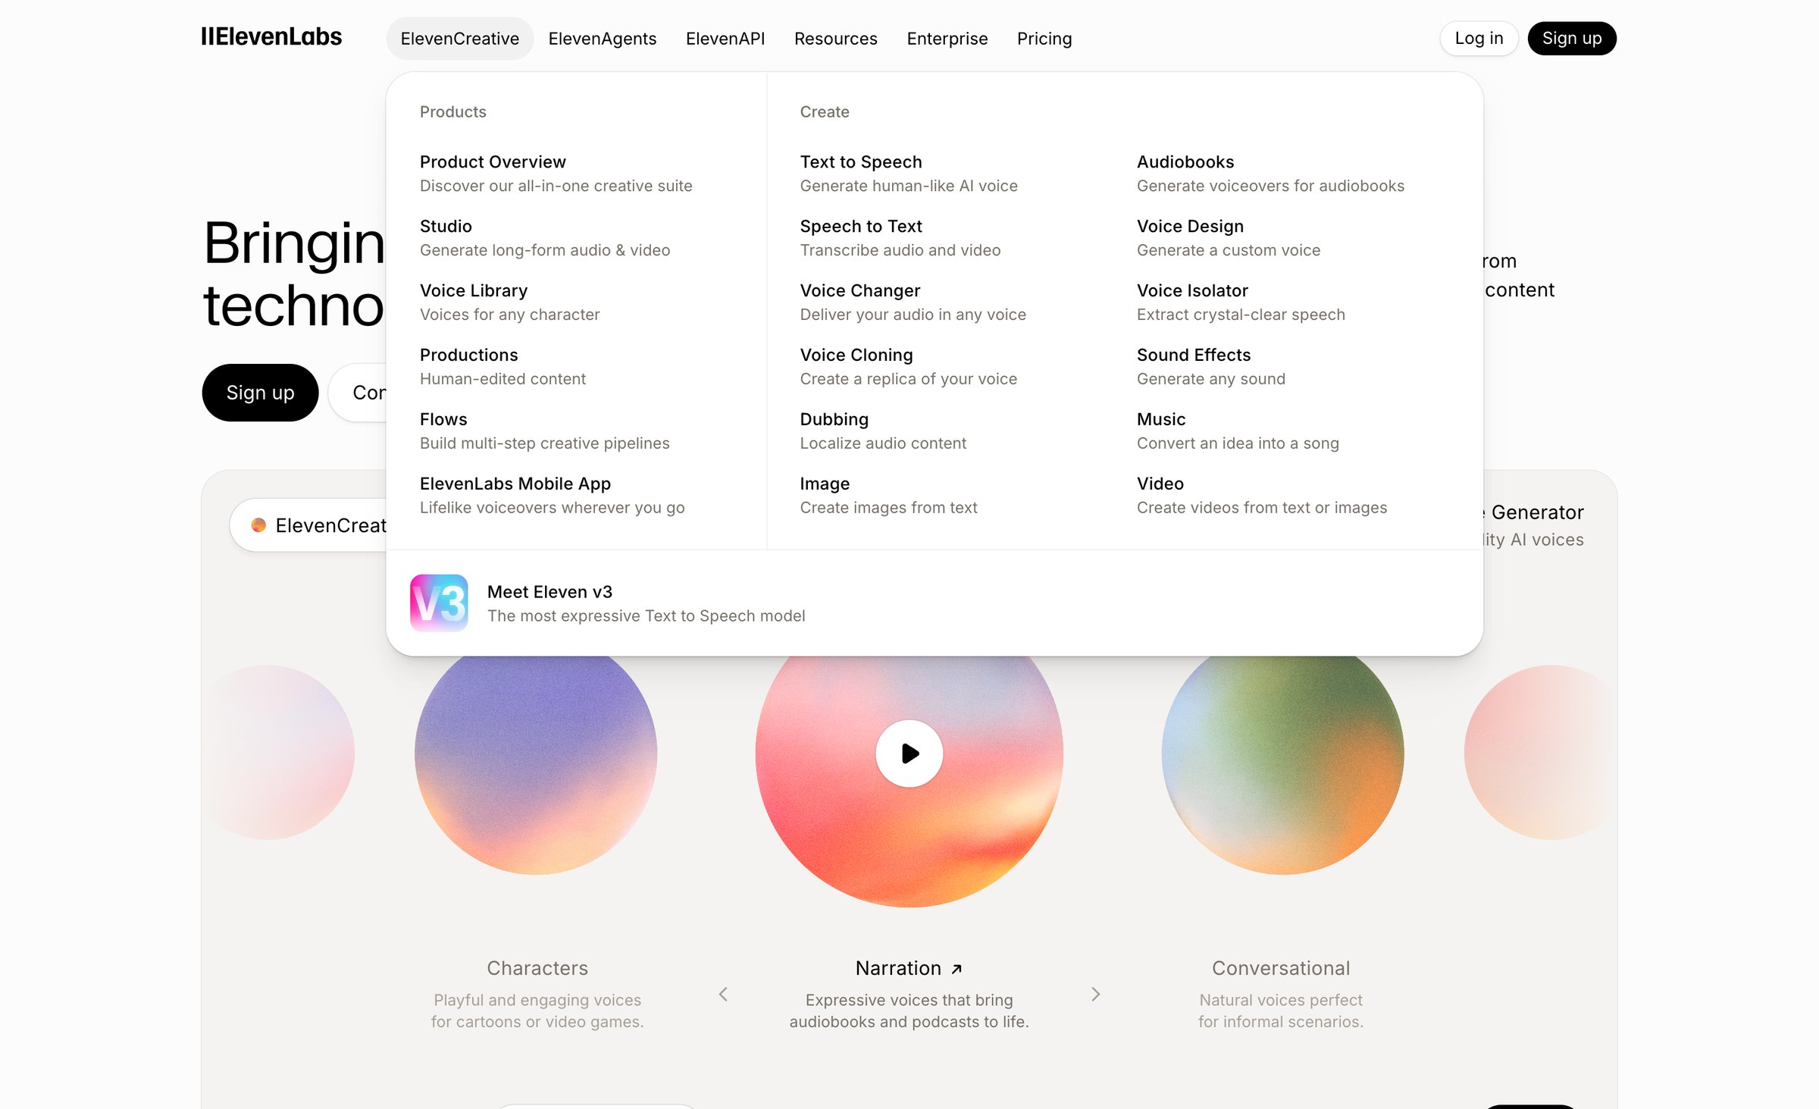
Task: Open the Studio product link
Action: click(545, 237)
